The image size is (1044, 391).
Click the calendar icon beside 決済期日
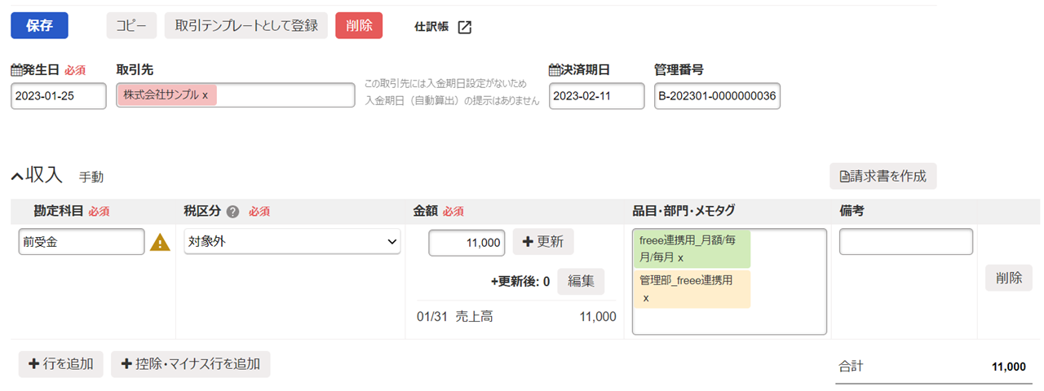coord(555,71)
